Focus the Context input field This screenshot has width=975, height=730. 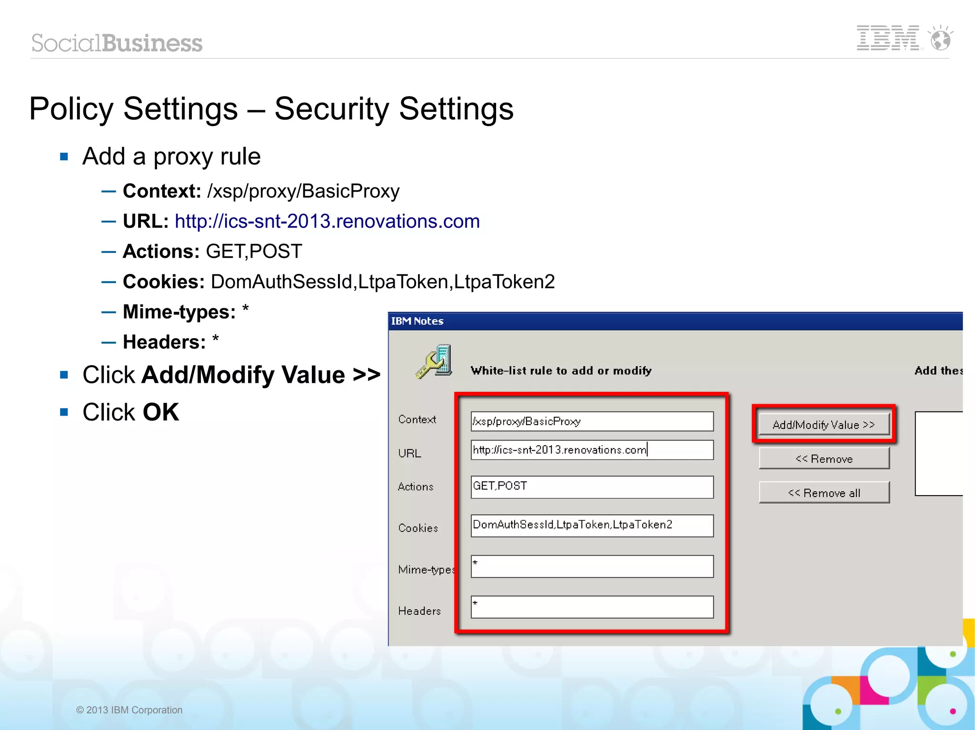592,421
